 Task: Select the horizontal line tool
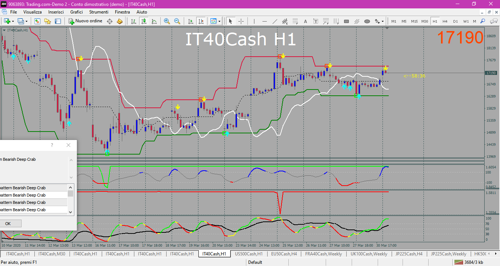pos(264,21)
